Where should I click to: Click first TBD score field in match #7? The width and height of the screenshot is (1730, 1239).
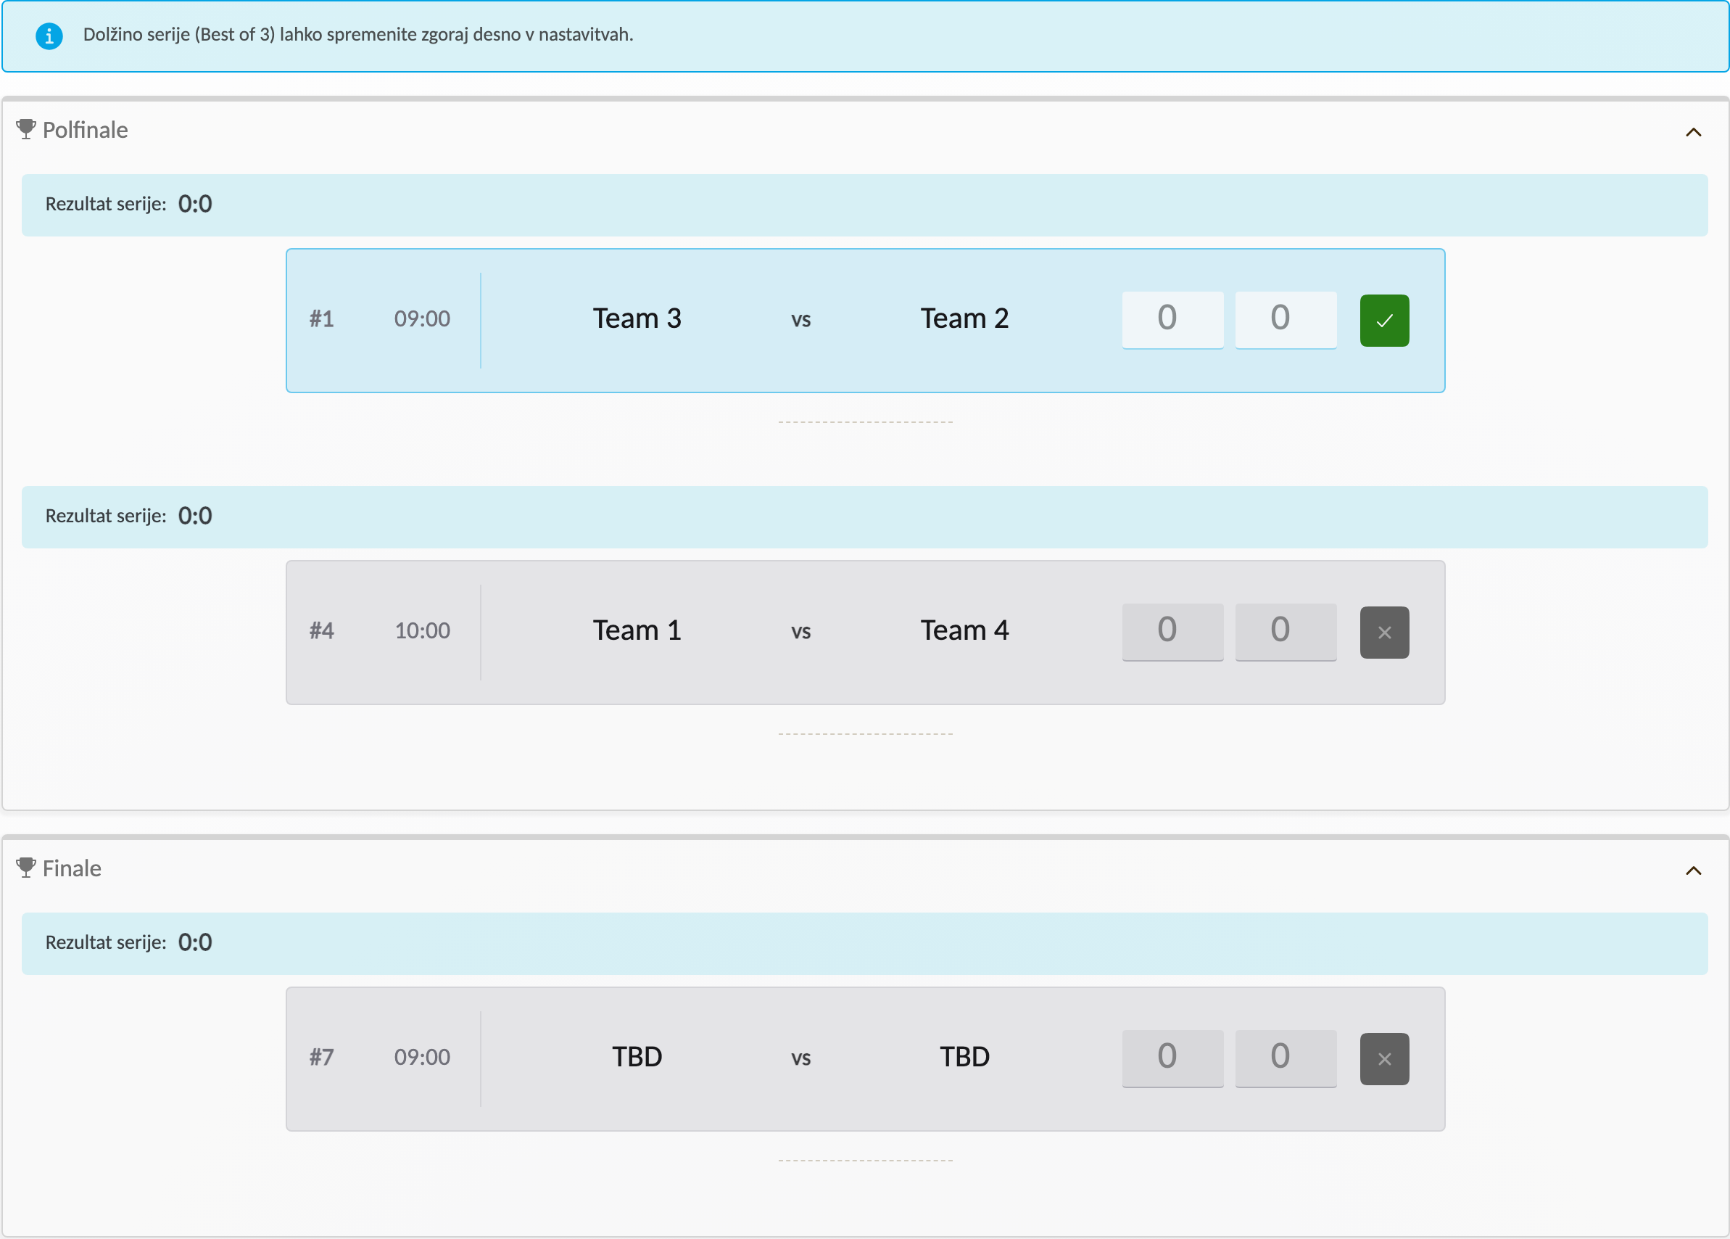1172,1058
